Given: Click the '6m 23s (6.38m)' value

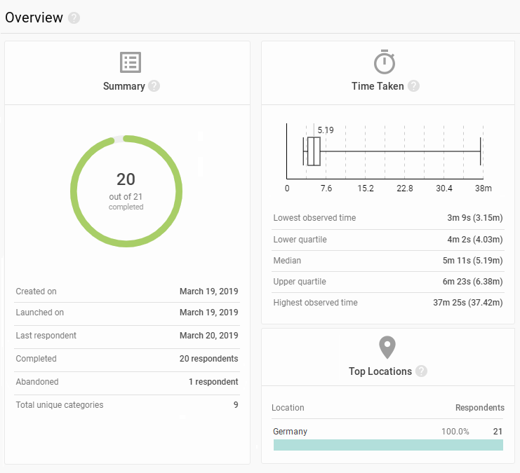Looking at the screenshot, I should coord(472,282).
